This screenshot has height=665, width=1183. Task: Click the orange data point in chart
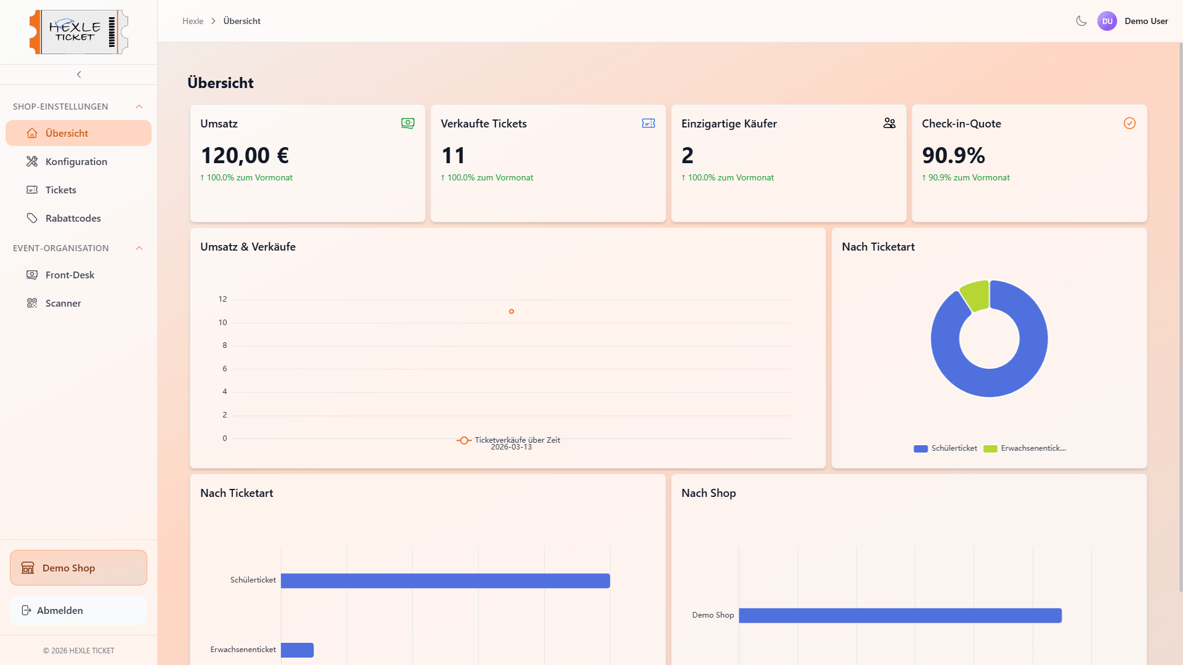point(511,312)
